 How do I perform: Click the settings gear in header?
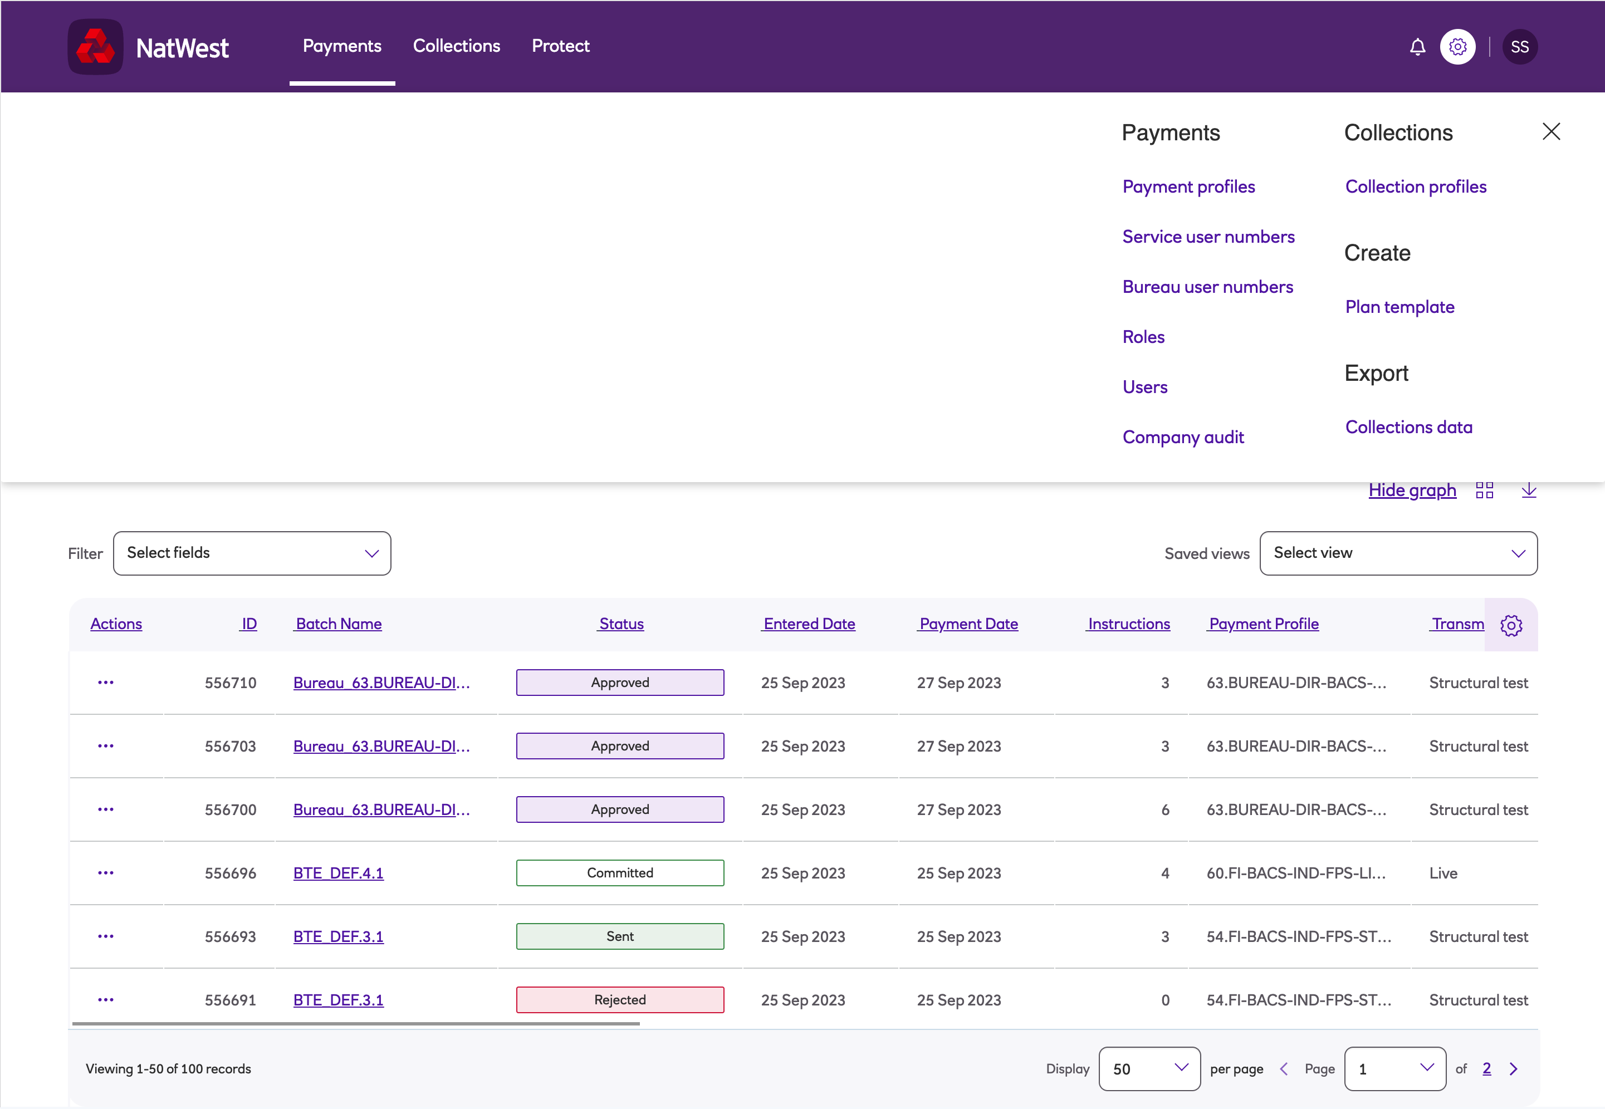click(x=1457, y=47)
